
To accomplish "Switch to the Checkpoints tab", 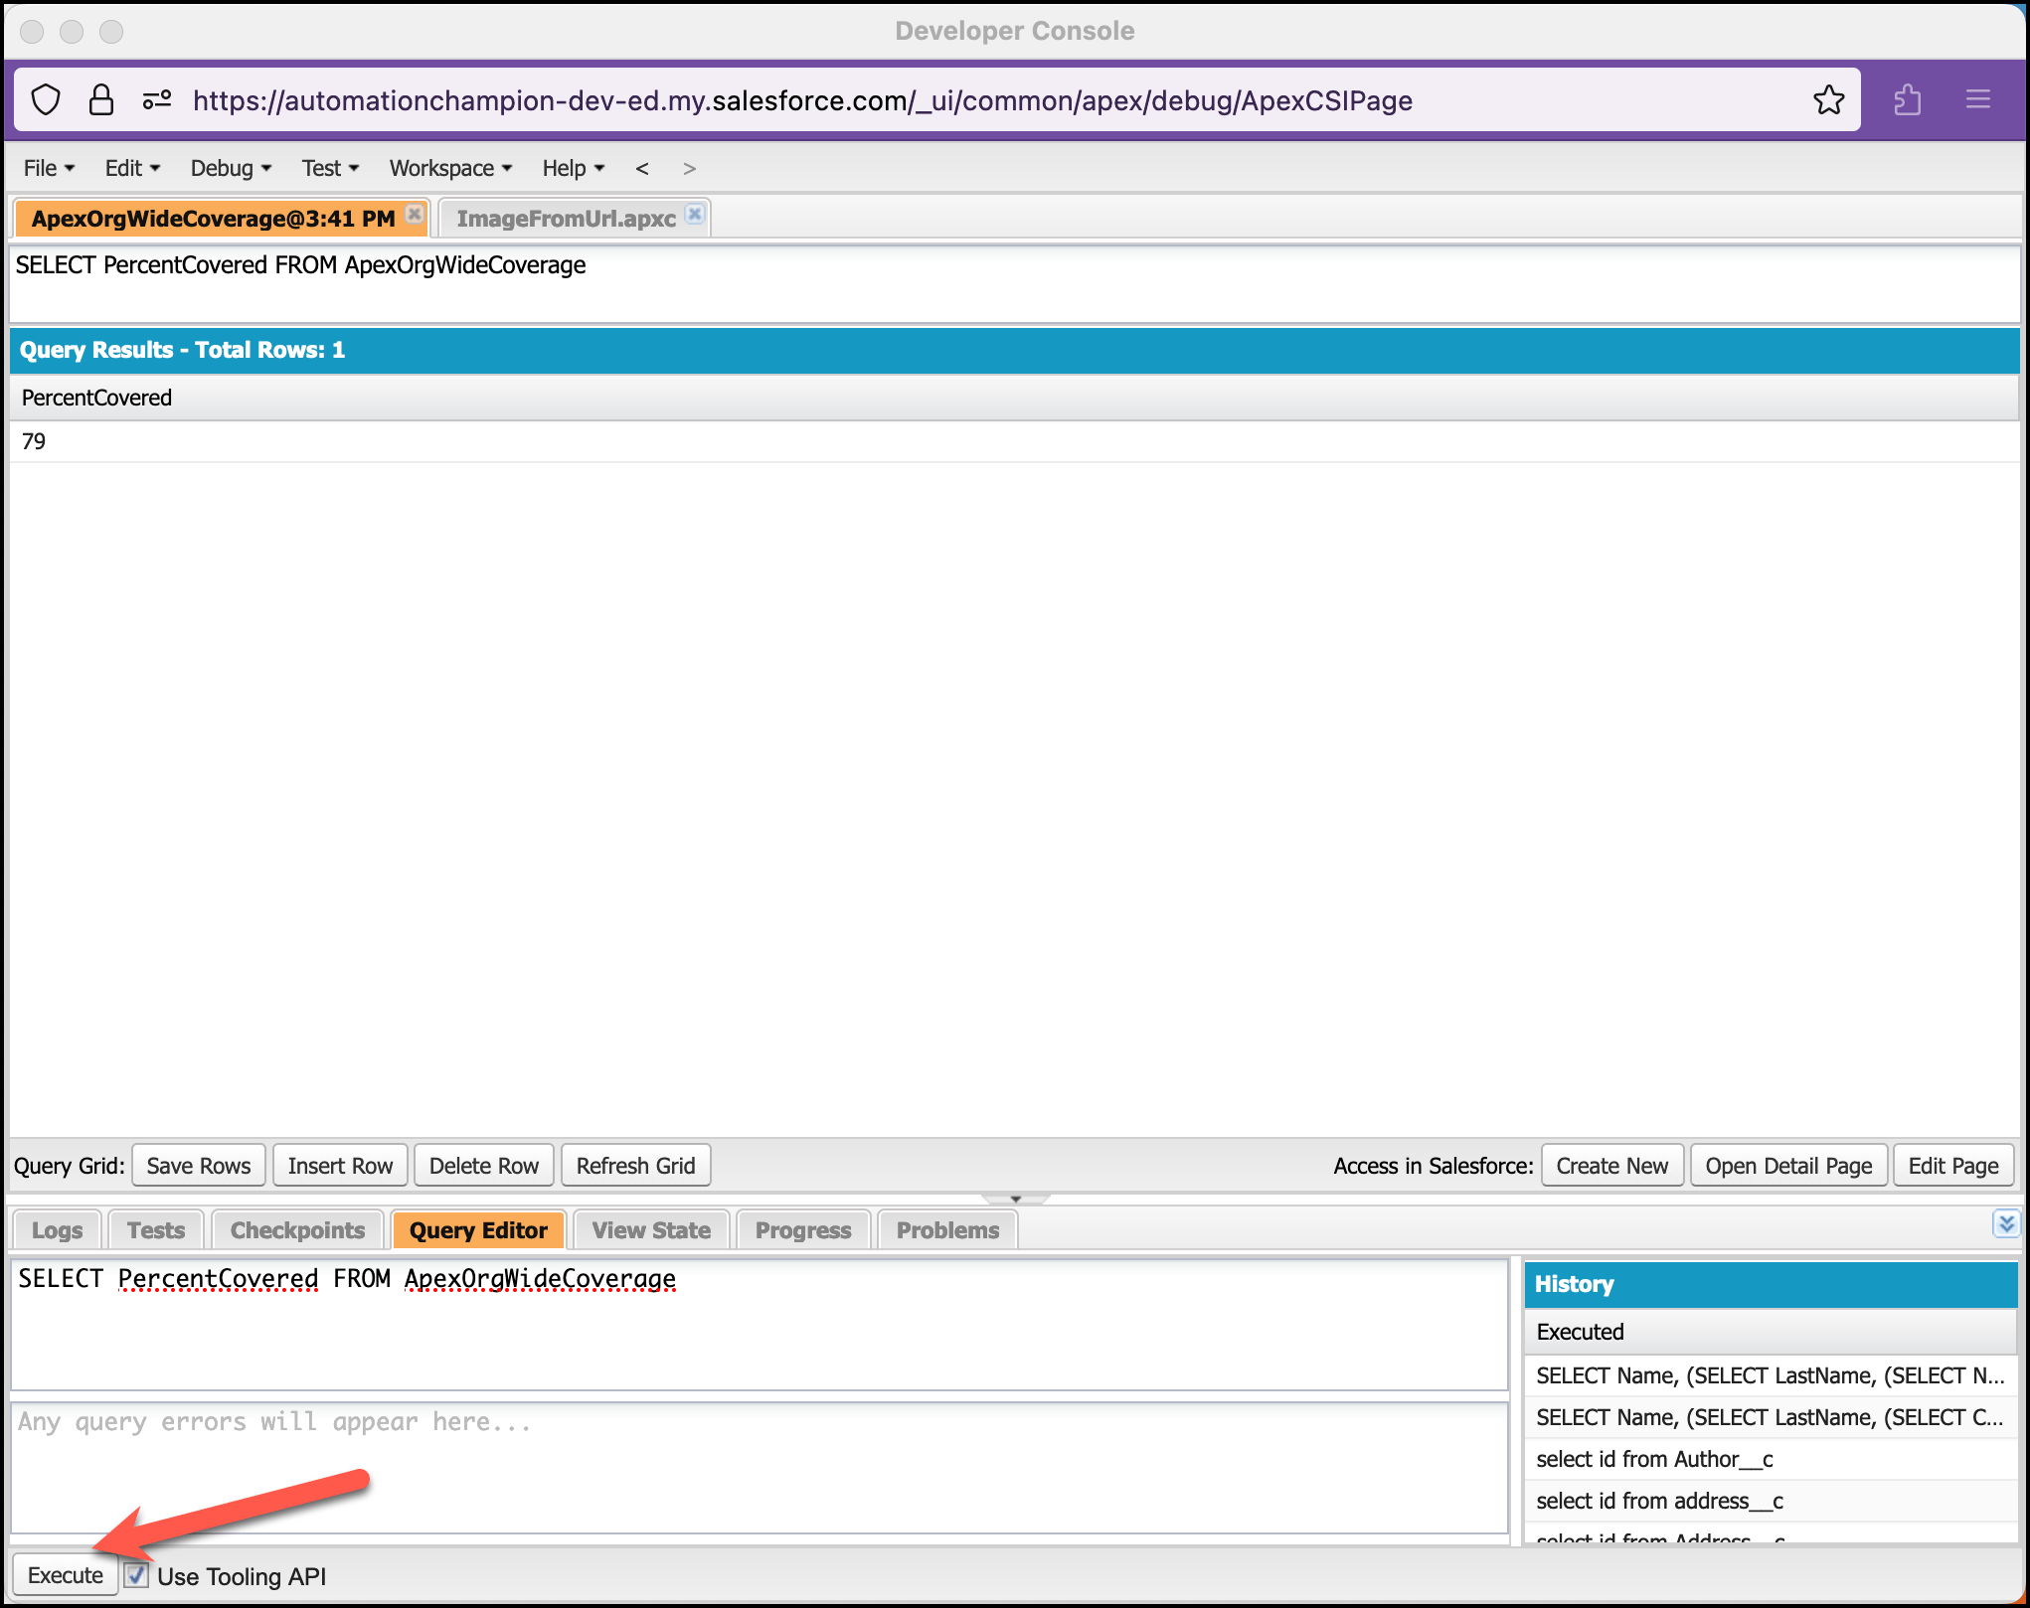I will 296,1229.
